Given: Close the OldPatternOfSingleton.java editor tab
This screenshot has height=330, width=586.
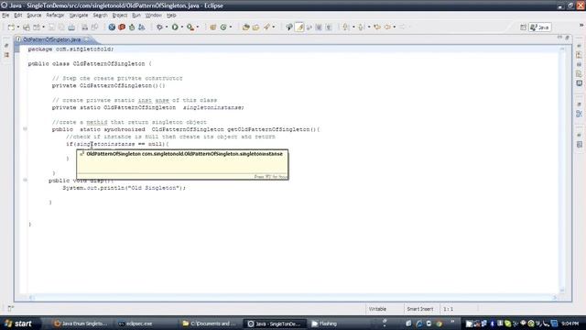Looking at the screenshot, I should coord(86,39).
